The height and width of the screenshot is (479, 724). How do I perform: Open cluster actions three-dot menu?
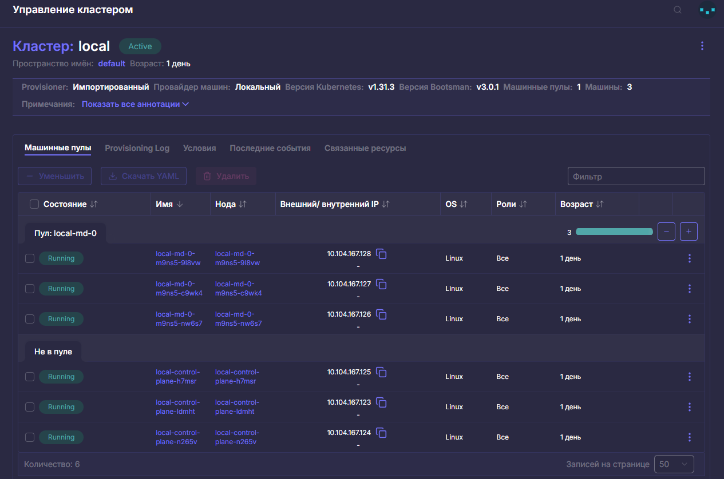point(702,46)
